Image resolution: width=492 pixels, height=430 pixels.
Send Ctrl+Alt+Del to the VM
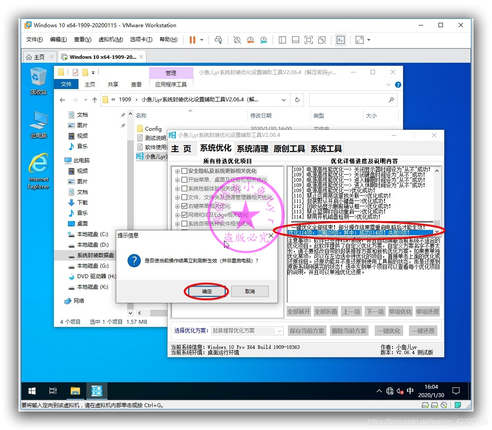tap(218, 40)
